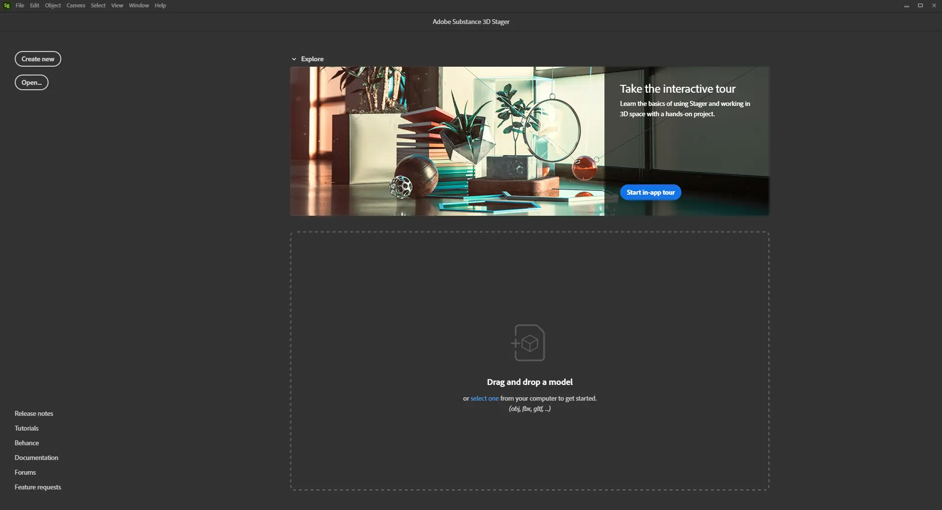Open Tutorials from the sidebar
942x510 pixels.
click(x=26, y=428)
